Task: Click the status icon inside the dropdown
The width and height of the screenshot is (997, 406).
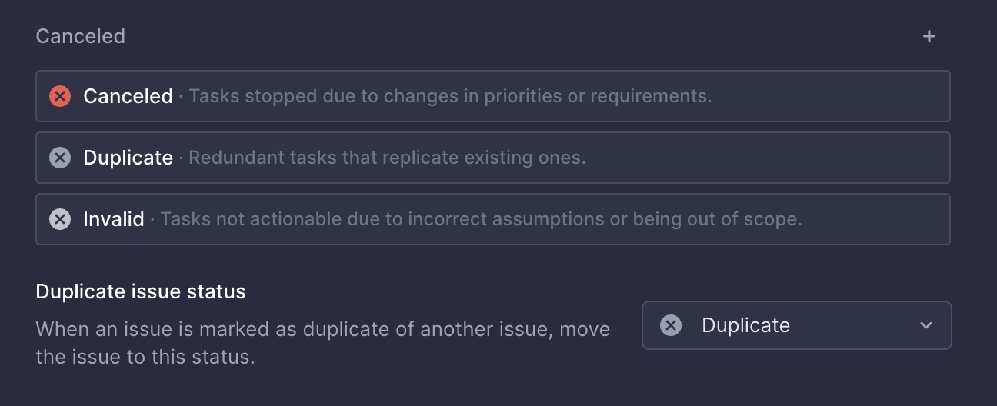Action: pyautogui.click(x=671, y=325)
